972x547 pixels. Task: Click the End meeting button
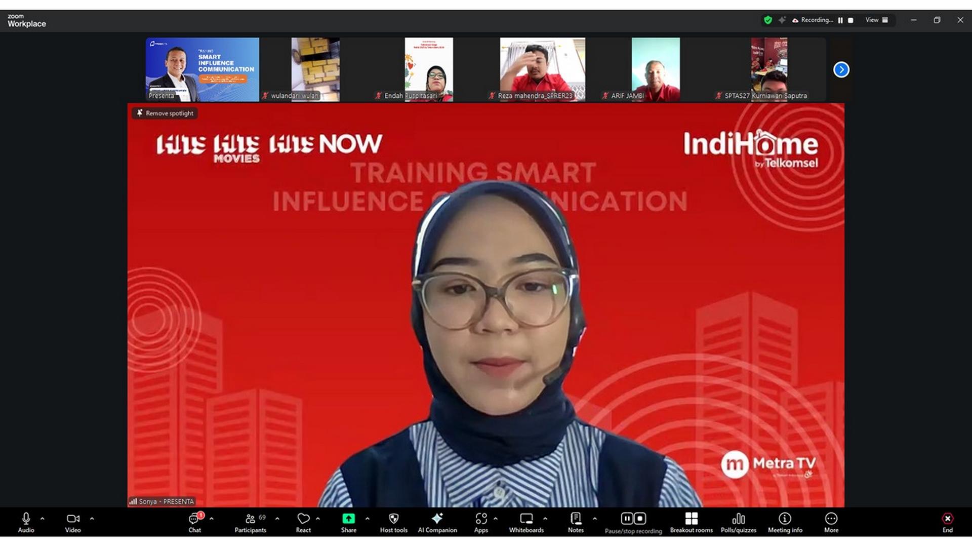pos(947,522)
